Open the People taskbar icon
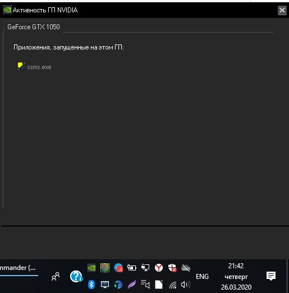289x293 pixels. pos(56,277)
